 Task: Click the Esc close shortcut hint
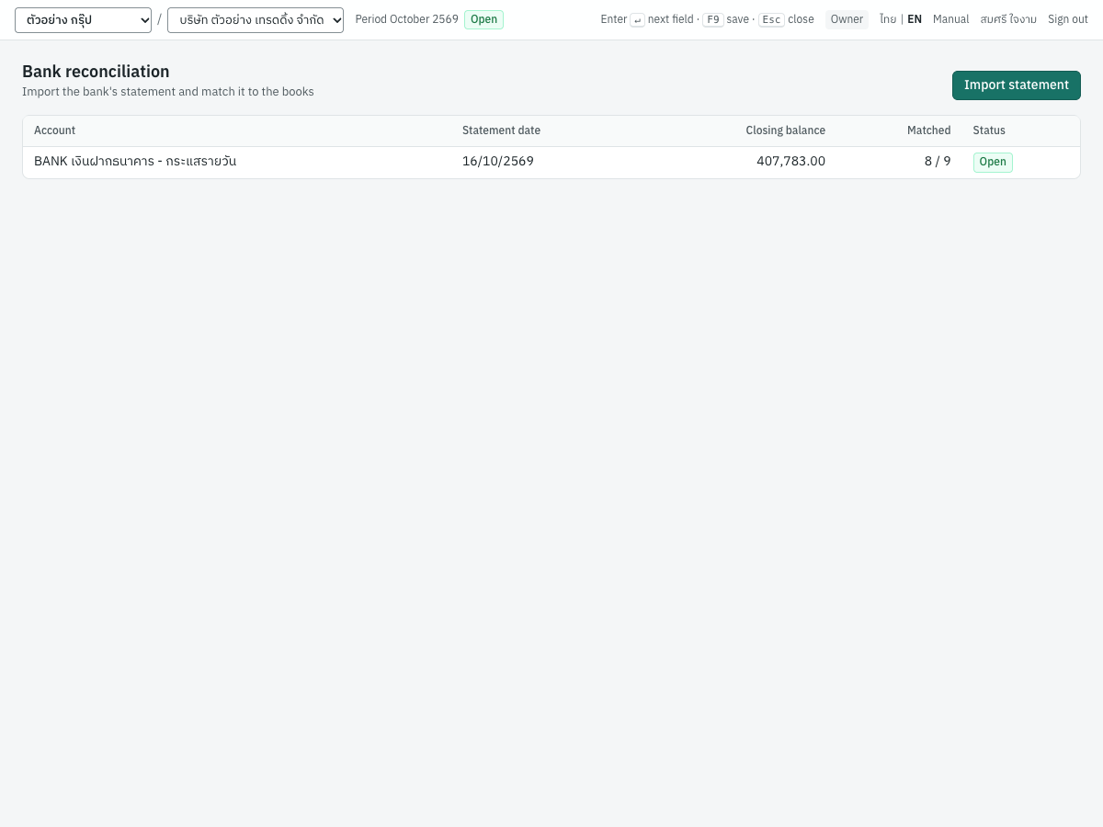pyautogui.click(x=786, y=19)
